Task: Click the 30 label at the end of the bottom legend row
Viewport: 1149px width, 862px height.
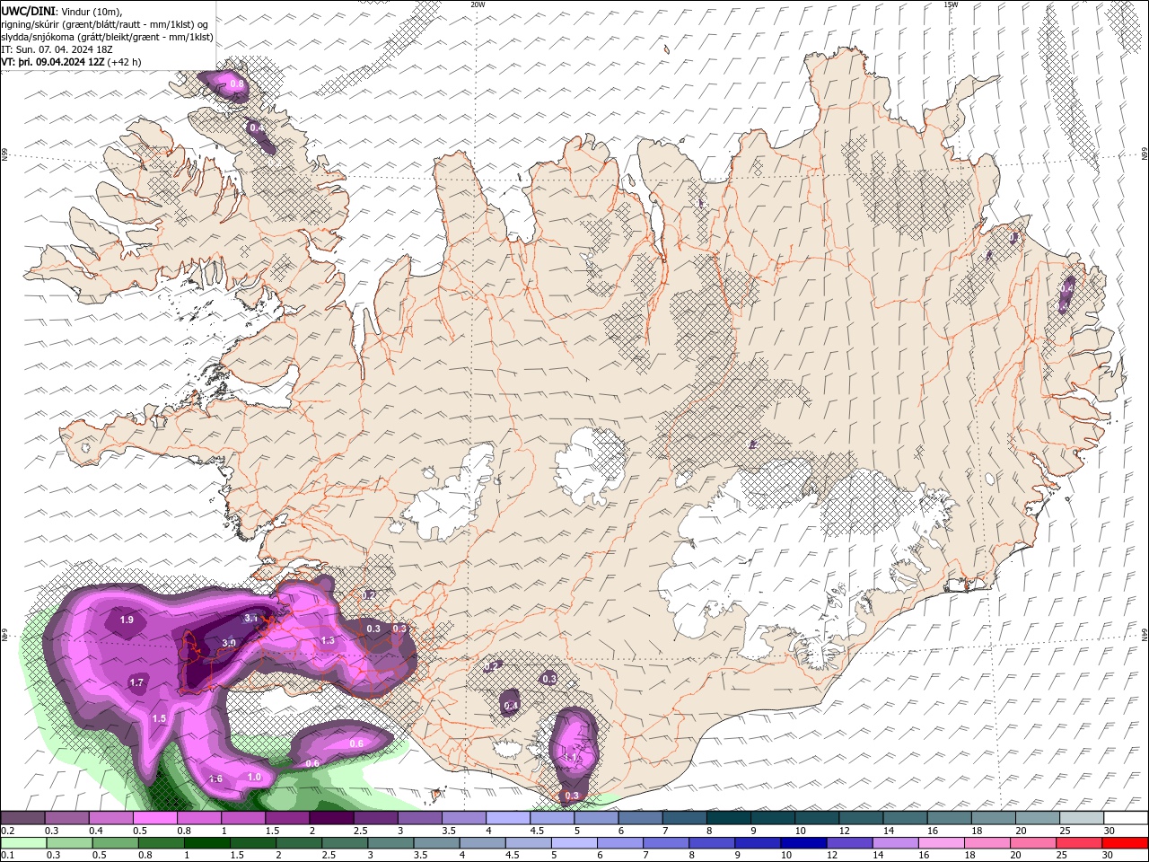Action: 1109,856
